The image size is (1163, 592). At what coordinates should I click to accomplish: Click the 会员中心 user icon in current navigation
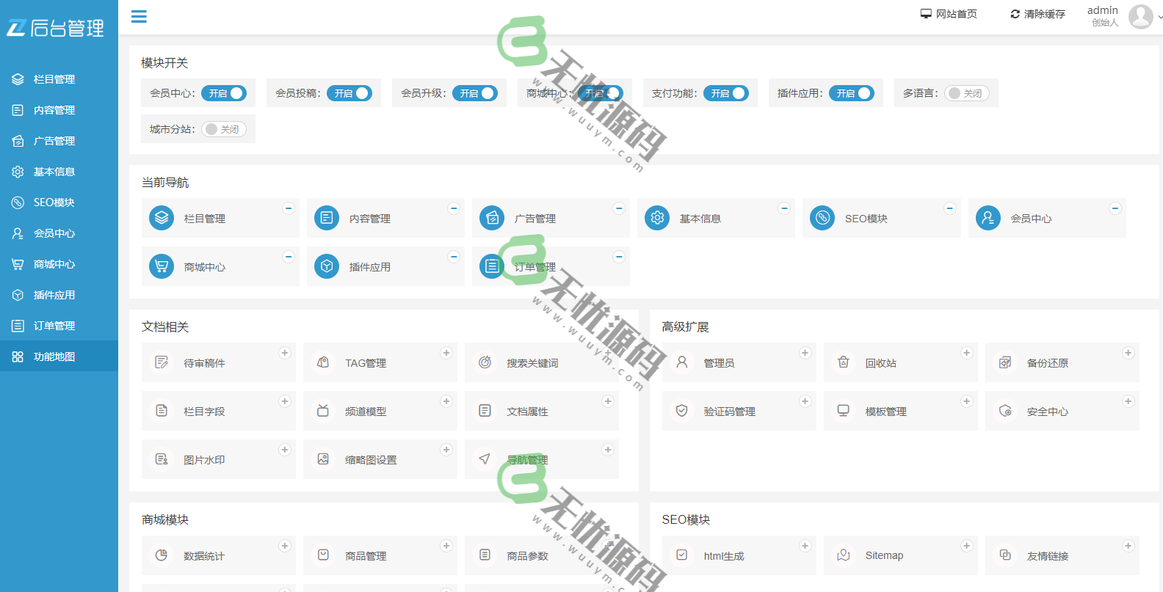(x=988, y=218)
